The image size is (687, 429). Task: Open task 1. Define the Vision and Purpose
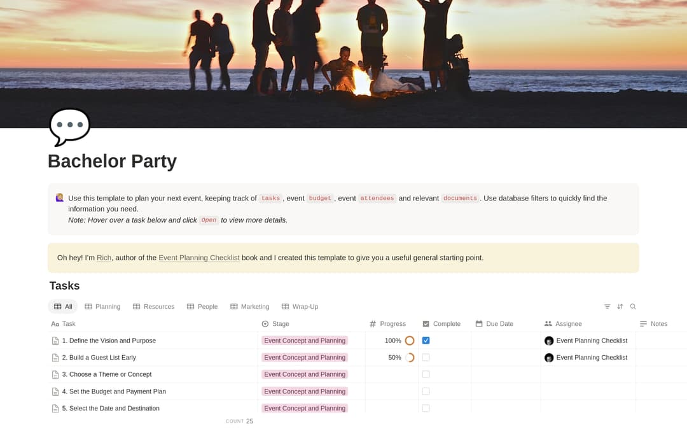(x=109, y=341)
